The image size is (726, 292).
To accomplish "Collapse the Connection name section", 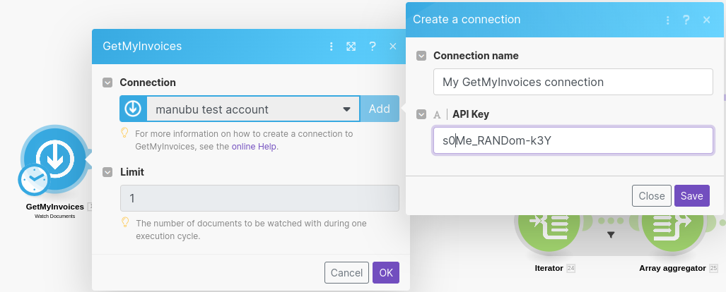I will (421, 56).
